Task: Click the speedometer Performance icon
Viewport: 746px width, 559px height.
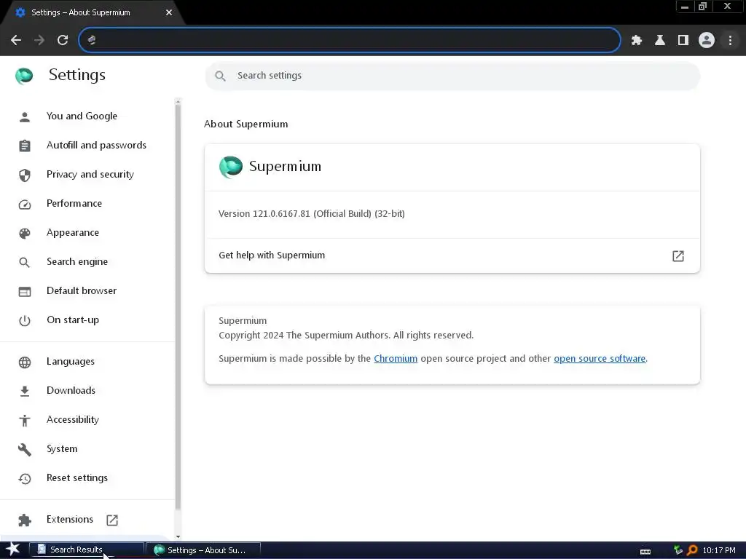Action: (x=25, y=205)
